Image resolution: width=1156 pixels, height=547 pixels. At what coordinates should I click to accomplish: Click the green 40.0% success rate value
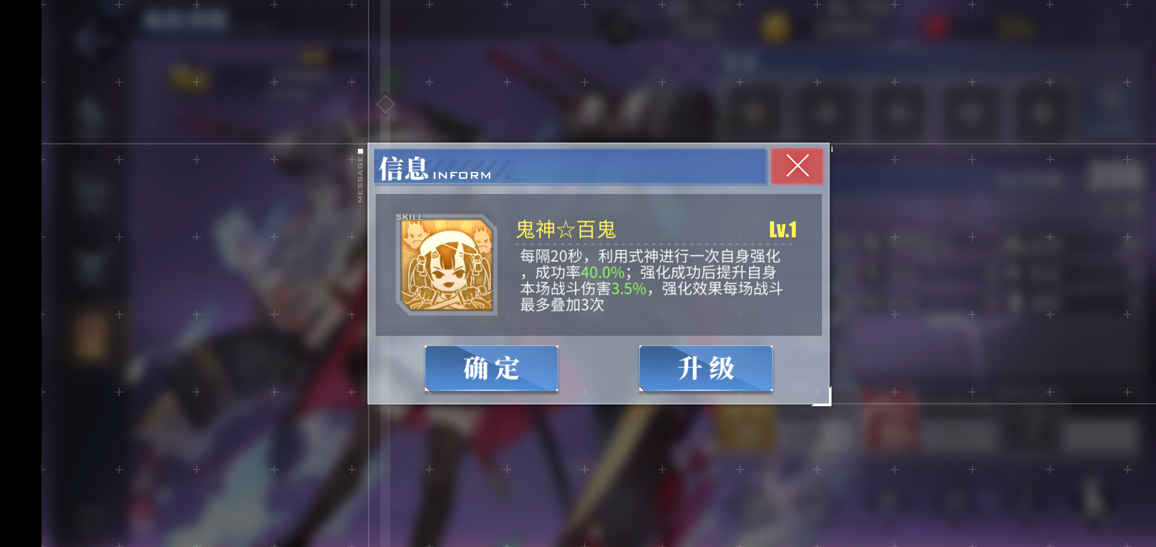pyautogui.click(x=602, y=272)
